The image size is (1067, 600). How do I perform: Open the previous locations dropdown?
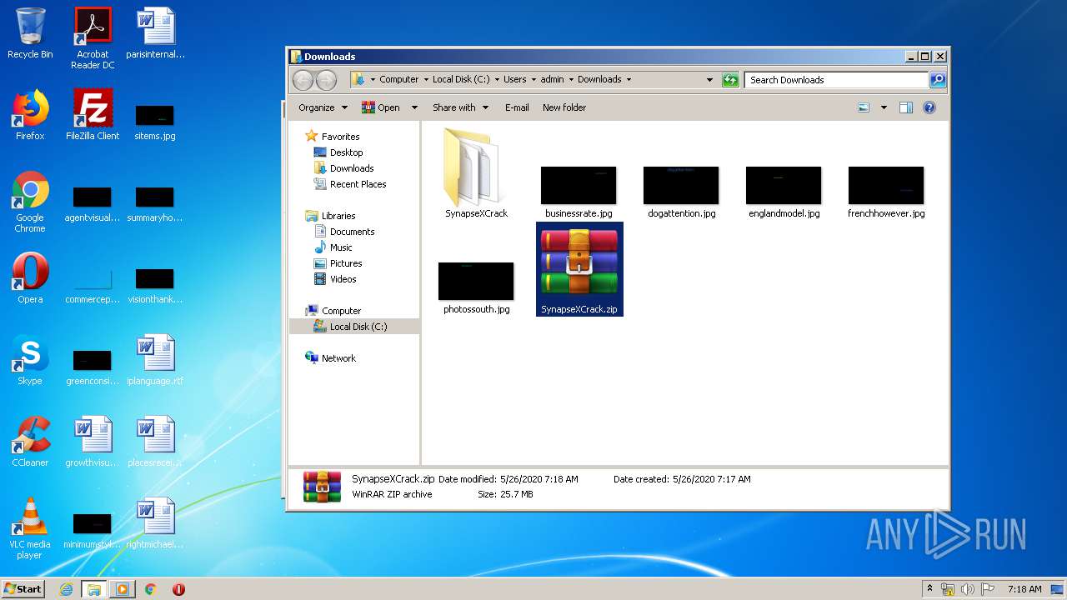(x=709, y=80)
